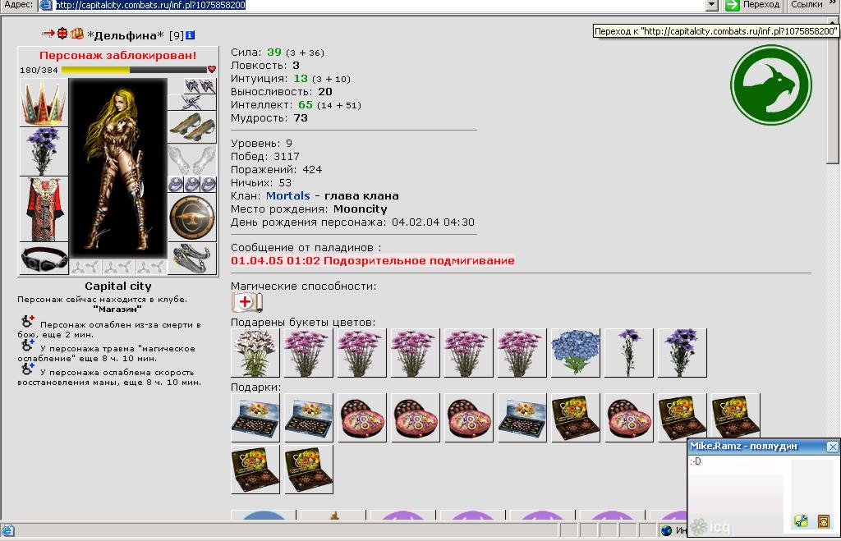Click the crown helmet equipment slot
This screenshot has height=541, width=841.
click(44, 103)
